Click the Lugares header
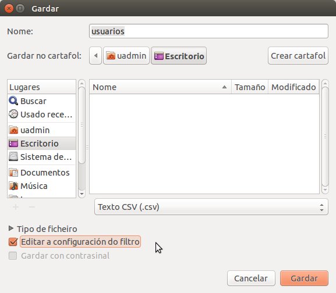Screen dimensions: 336x293 [41, 87]
